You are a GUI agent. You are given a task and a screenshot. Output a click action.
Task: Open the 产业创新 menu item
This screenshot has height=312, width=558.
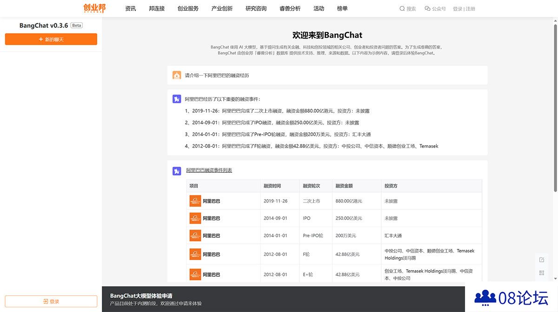(x=222, y=8)
